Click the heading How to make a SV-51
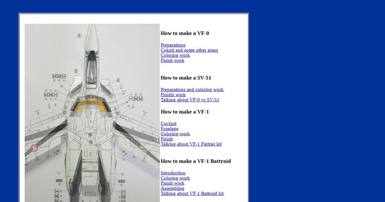 pyautogui.click(x=186, y=78)
